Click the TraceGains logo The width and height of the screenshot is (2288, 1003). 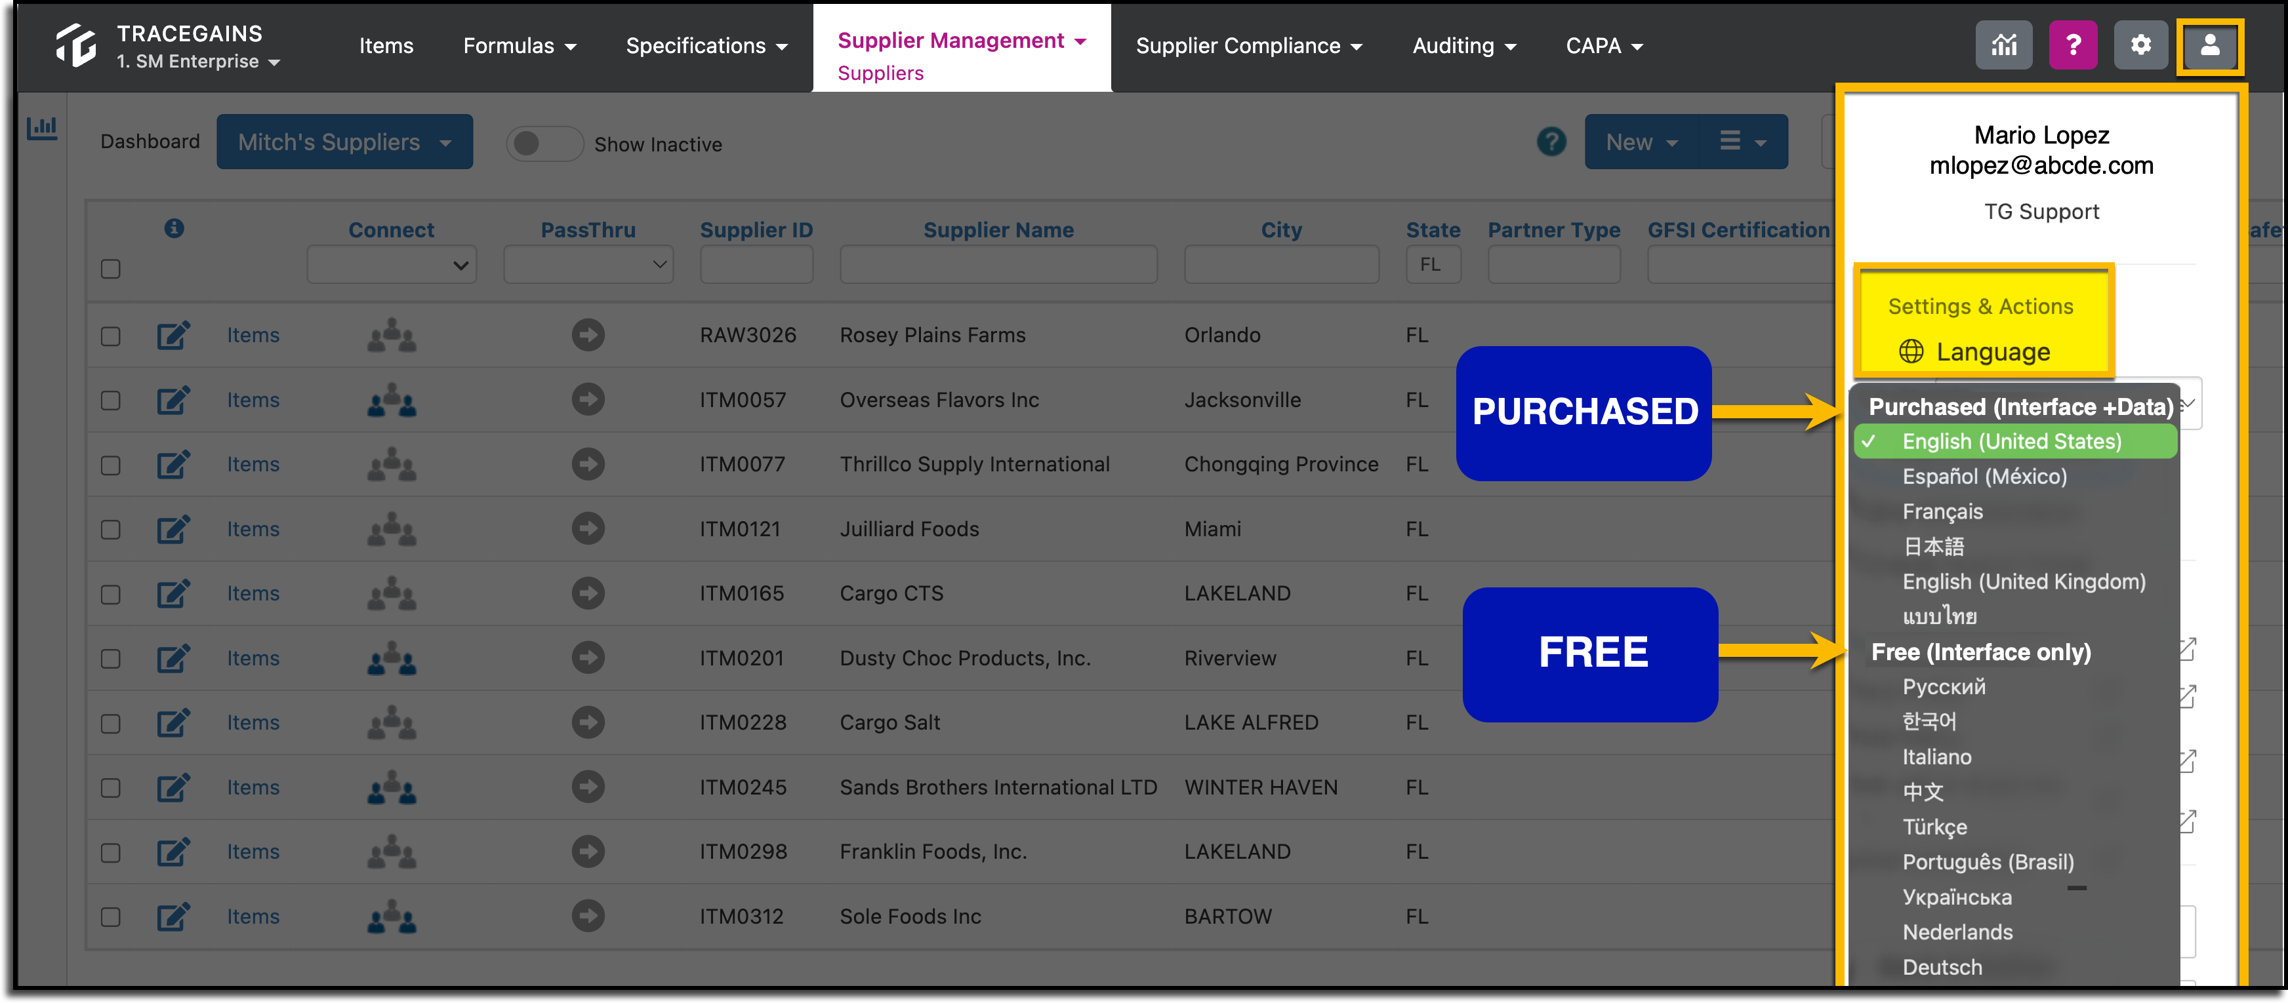(76, 45)
